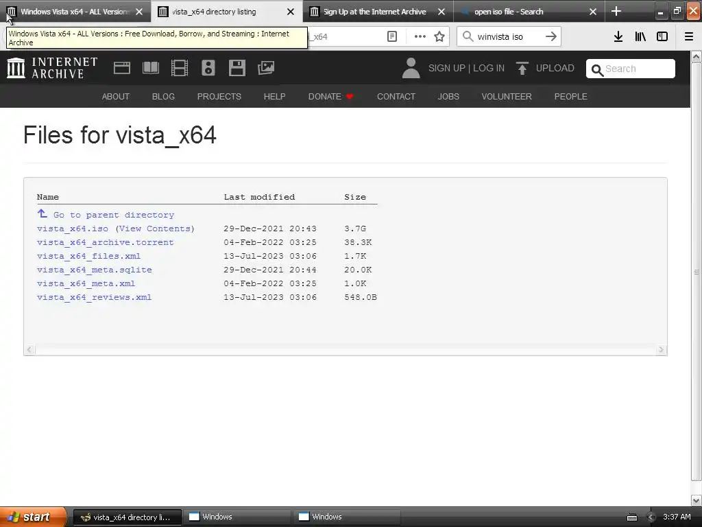702x527 pixels.
Task: Close the Sign Up at Internet Archive tab
Action: click(x=441, y=12)
